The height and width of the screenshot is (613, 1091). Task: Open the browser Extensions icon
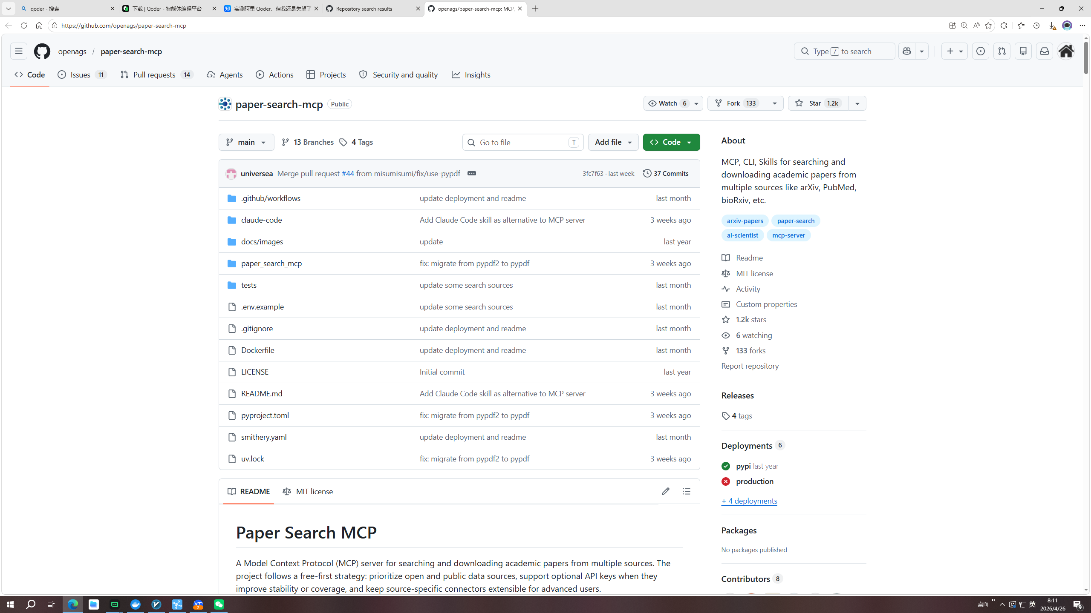1004,26
